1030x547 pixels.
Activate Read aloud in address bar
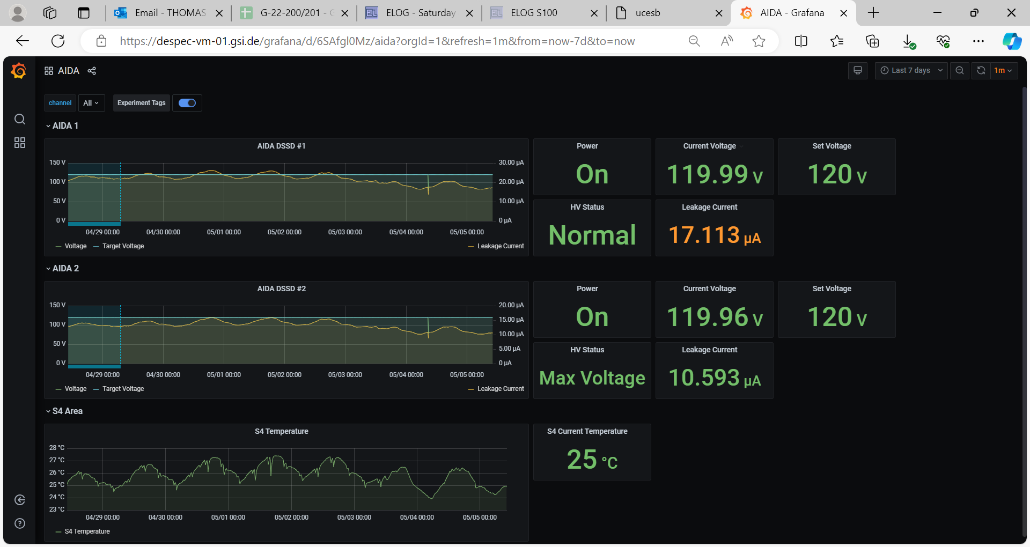[727, 41]
